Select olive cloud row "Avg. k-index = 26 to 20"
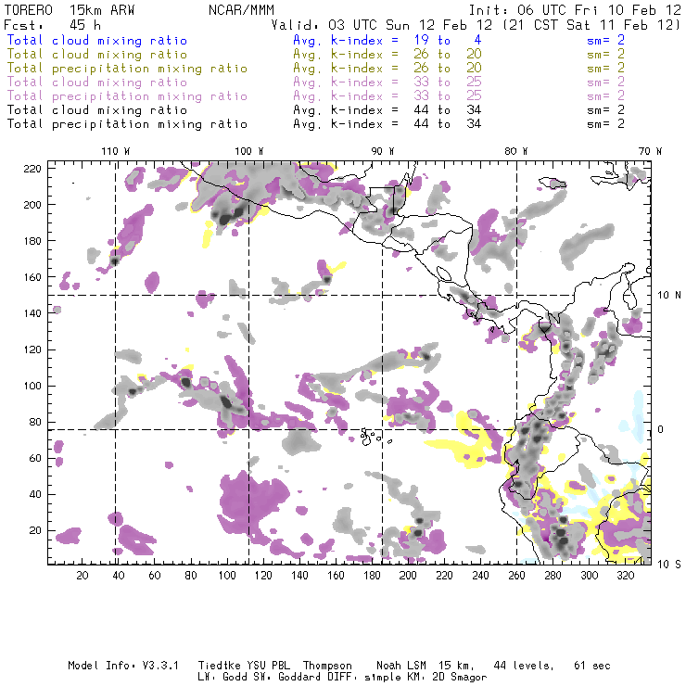Viewport: 686px width, 686px height. [x=387, y=55]
